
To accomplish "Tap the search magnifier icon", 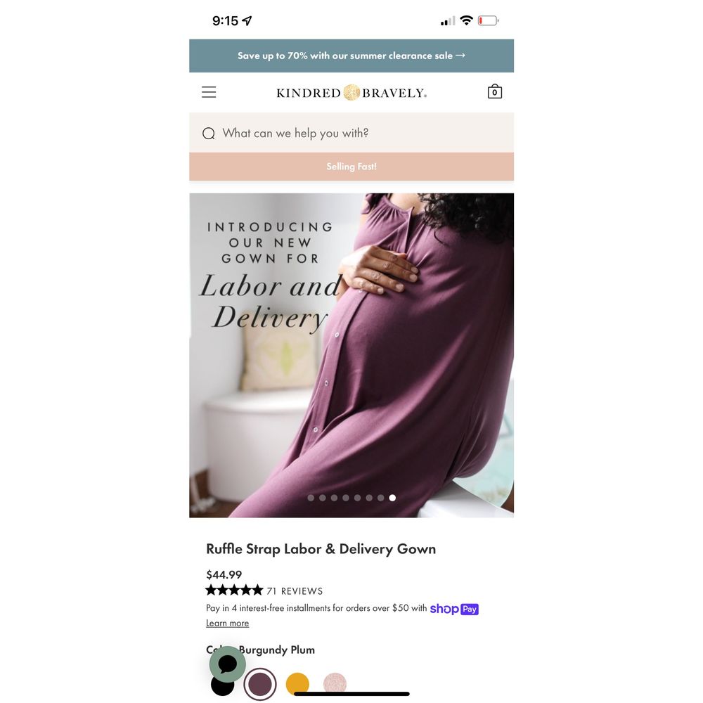I will tap(209, 133).
